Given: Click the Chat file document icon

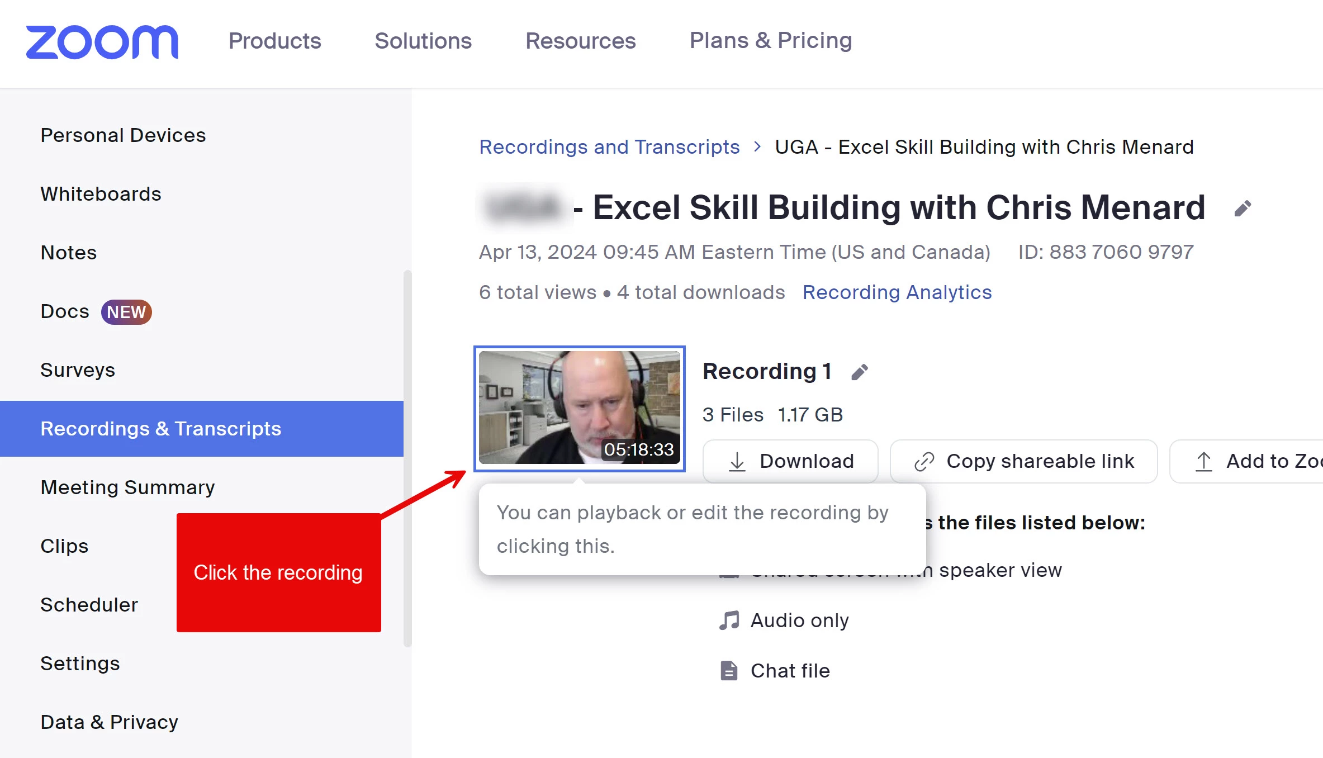Looking at the screenshot, I should (729, 670).
